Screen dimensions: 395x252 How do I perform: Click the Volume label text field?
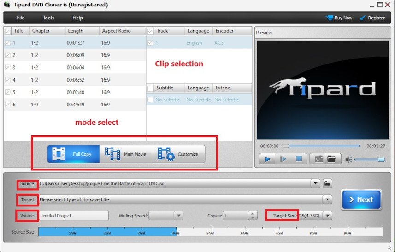point(73,215)
